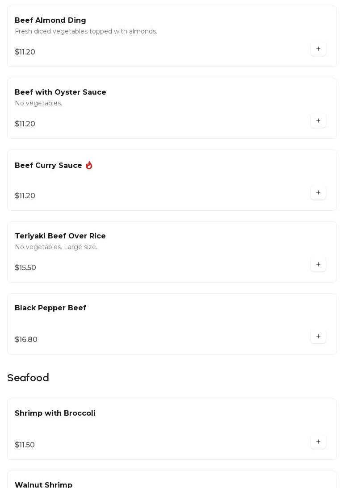Open Teriyaki Beef Over Rice details
This screenshot has width=344, height=488.
pyautogui.click(x=60, y=236)
